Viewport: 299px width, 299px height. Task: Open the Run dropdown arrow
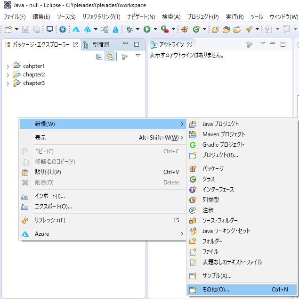pos(155,29)
